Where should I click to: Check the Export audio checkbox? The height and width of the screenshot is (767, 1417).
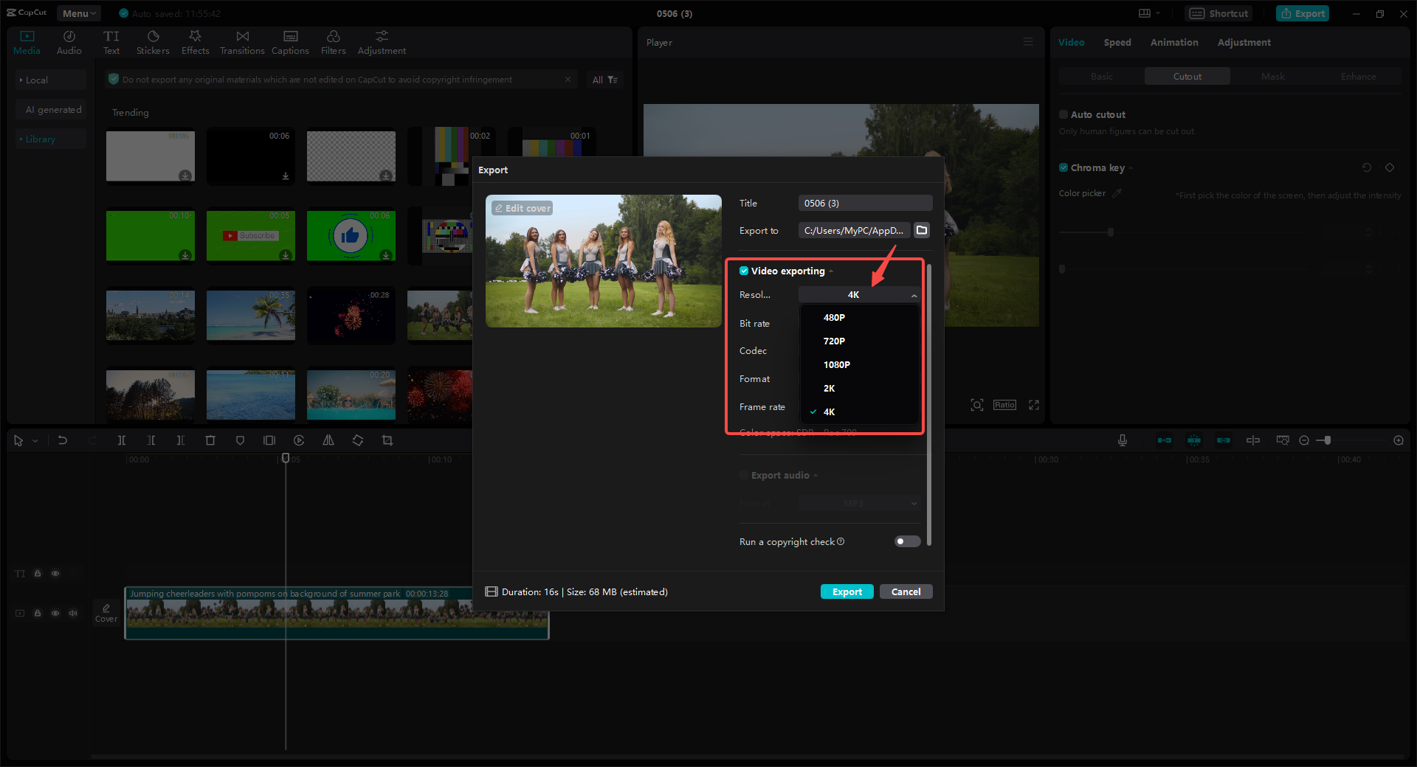point(744,475)
